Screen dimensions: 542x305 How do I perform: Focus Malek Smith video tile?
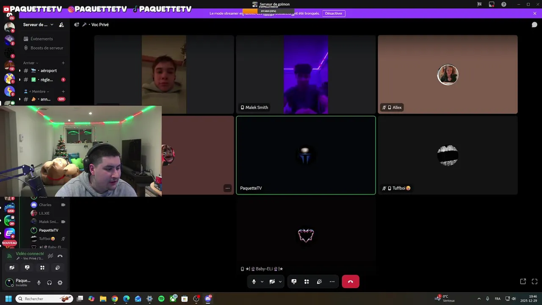click(x=306, y=75)
